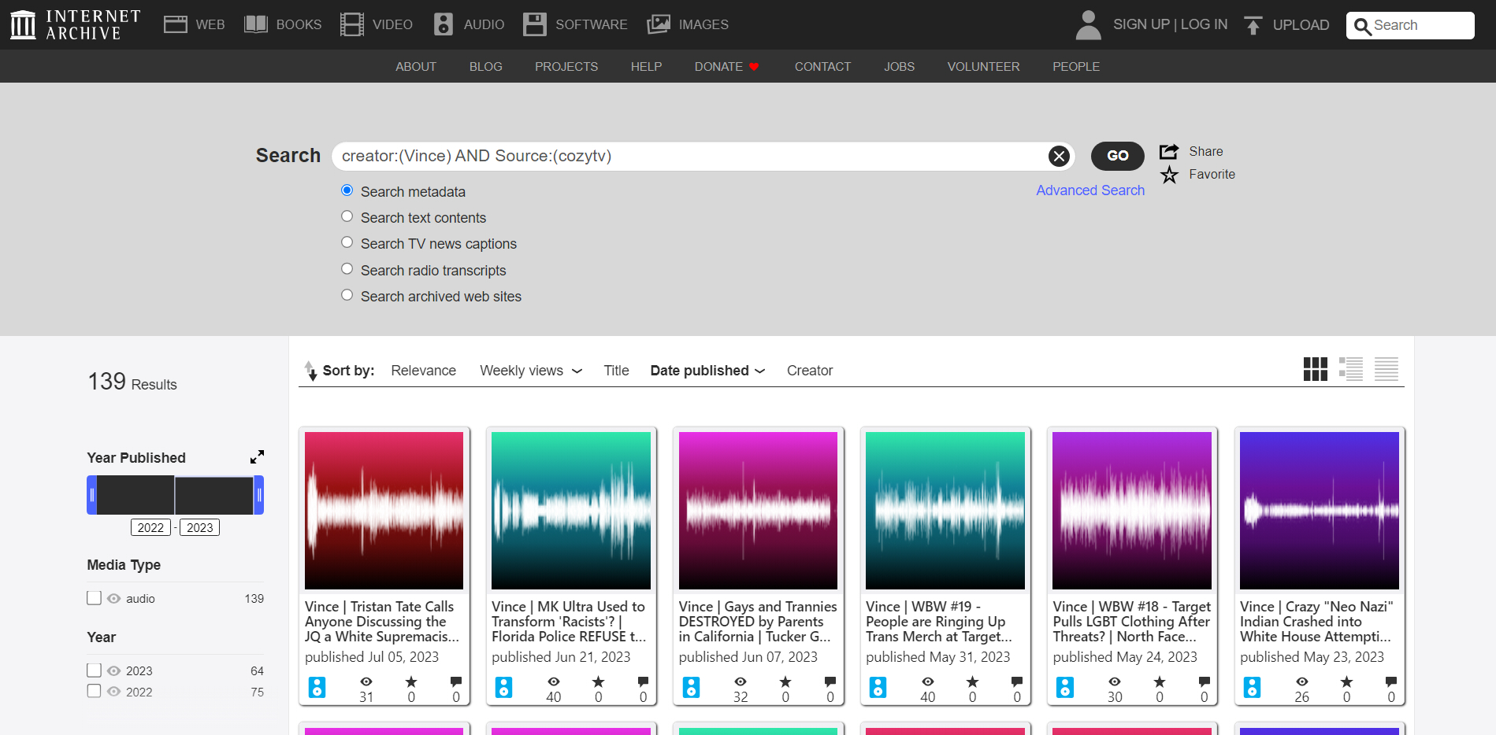Open the Tristan Tate waveform thumbnail
This screenshot has width=1496, height=735.
(384, 510)
